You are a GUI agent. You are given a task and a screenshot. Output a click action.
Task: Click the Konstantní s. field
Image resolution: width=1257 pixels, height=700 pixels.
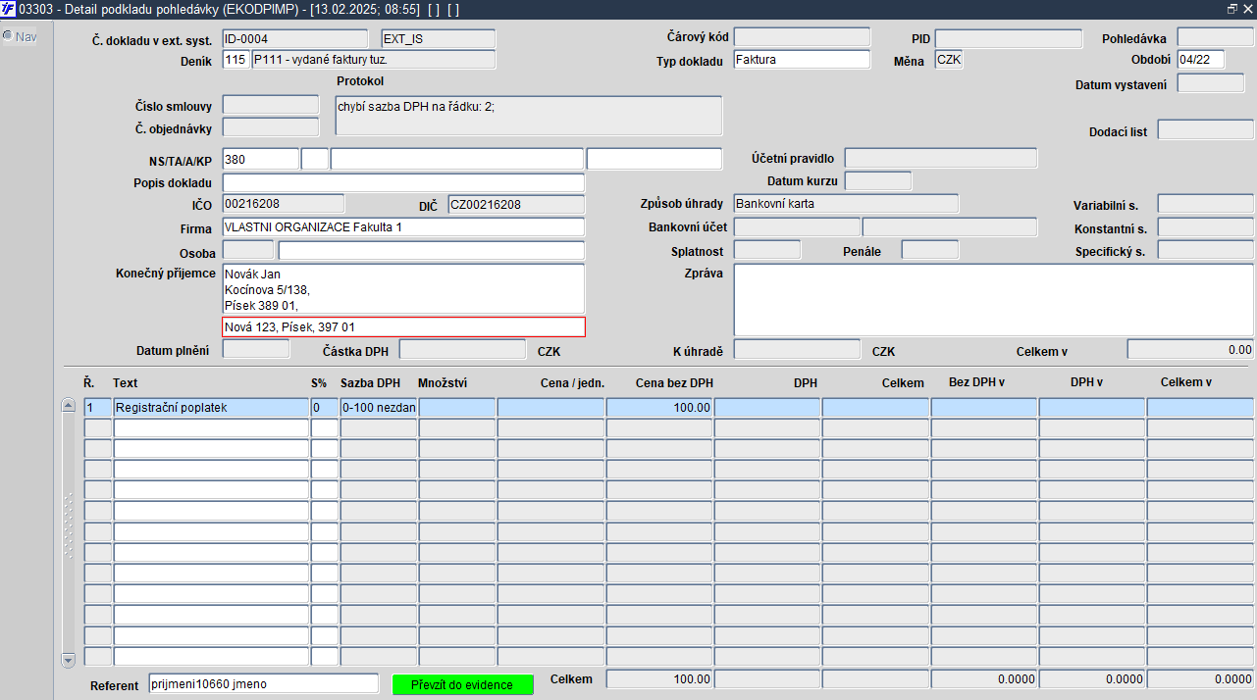pyautogui.click(x=1205, y=227)
